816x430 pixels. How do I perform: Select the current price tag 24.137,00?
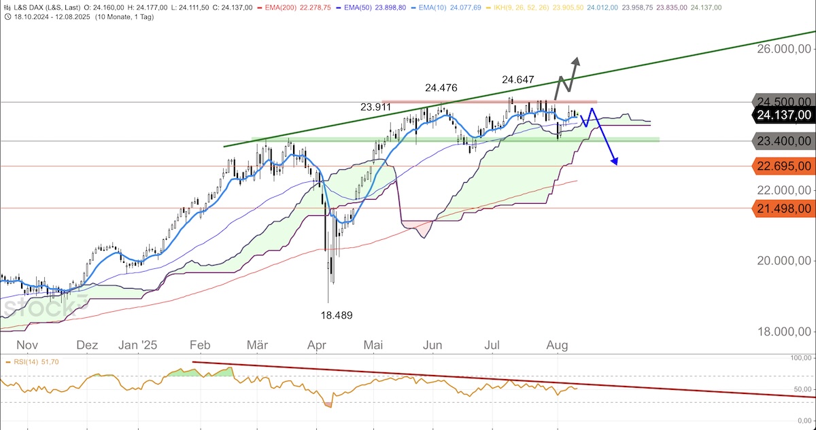tap(784, 115)
